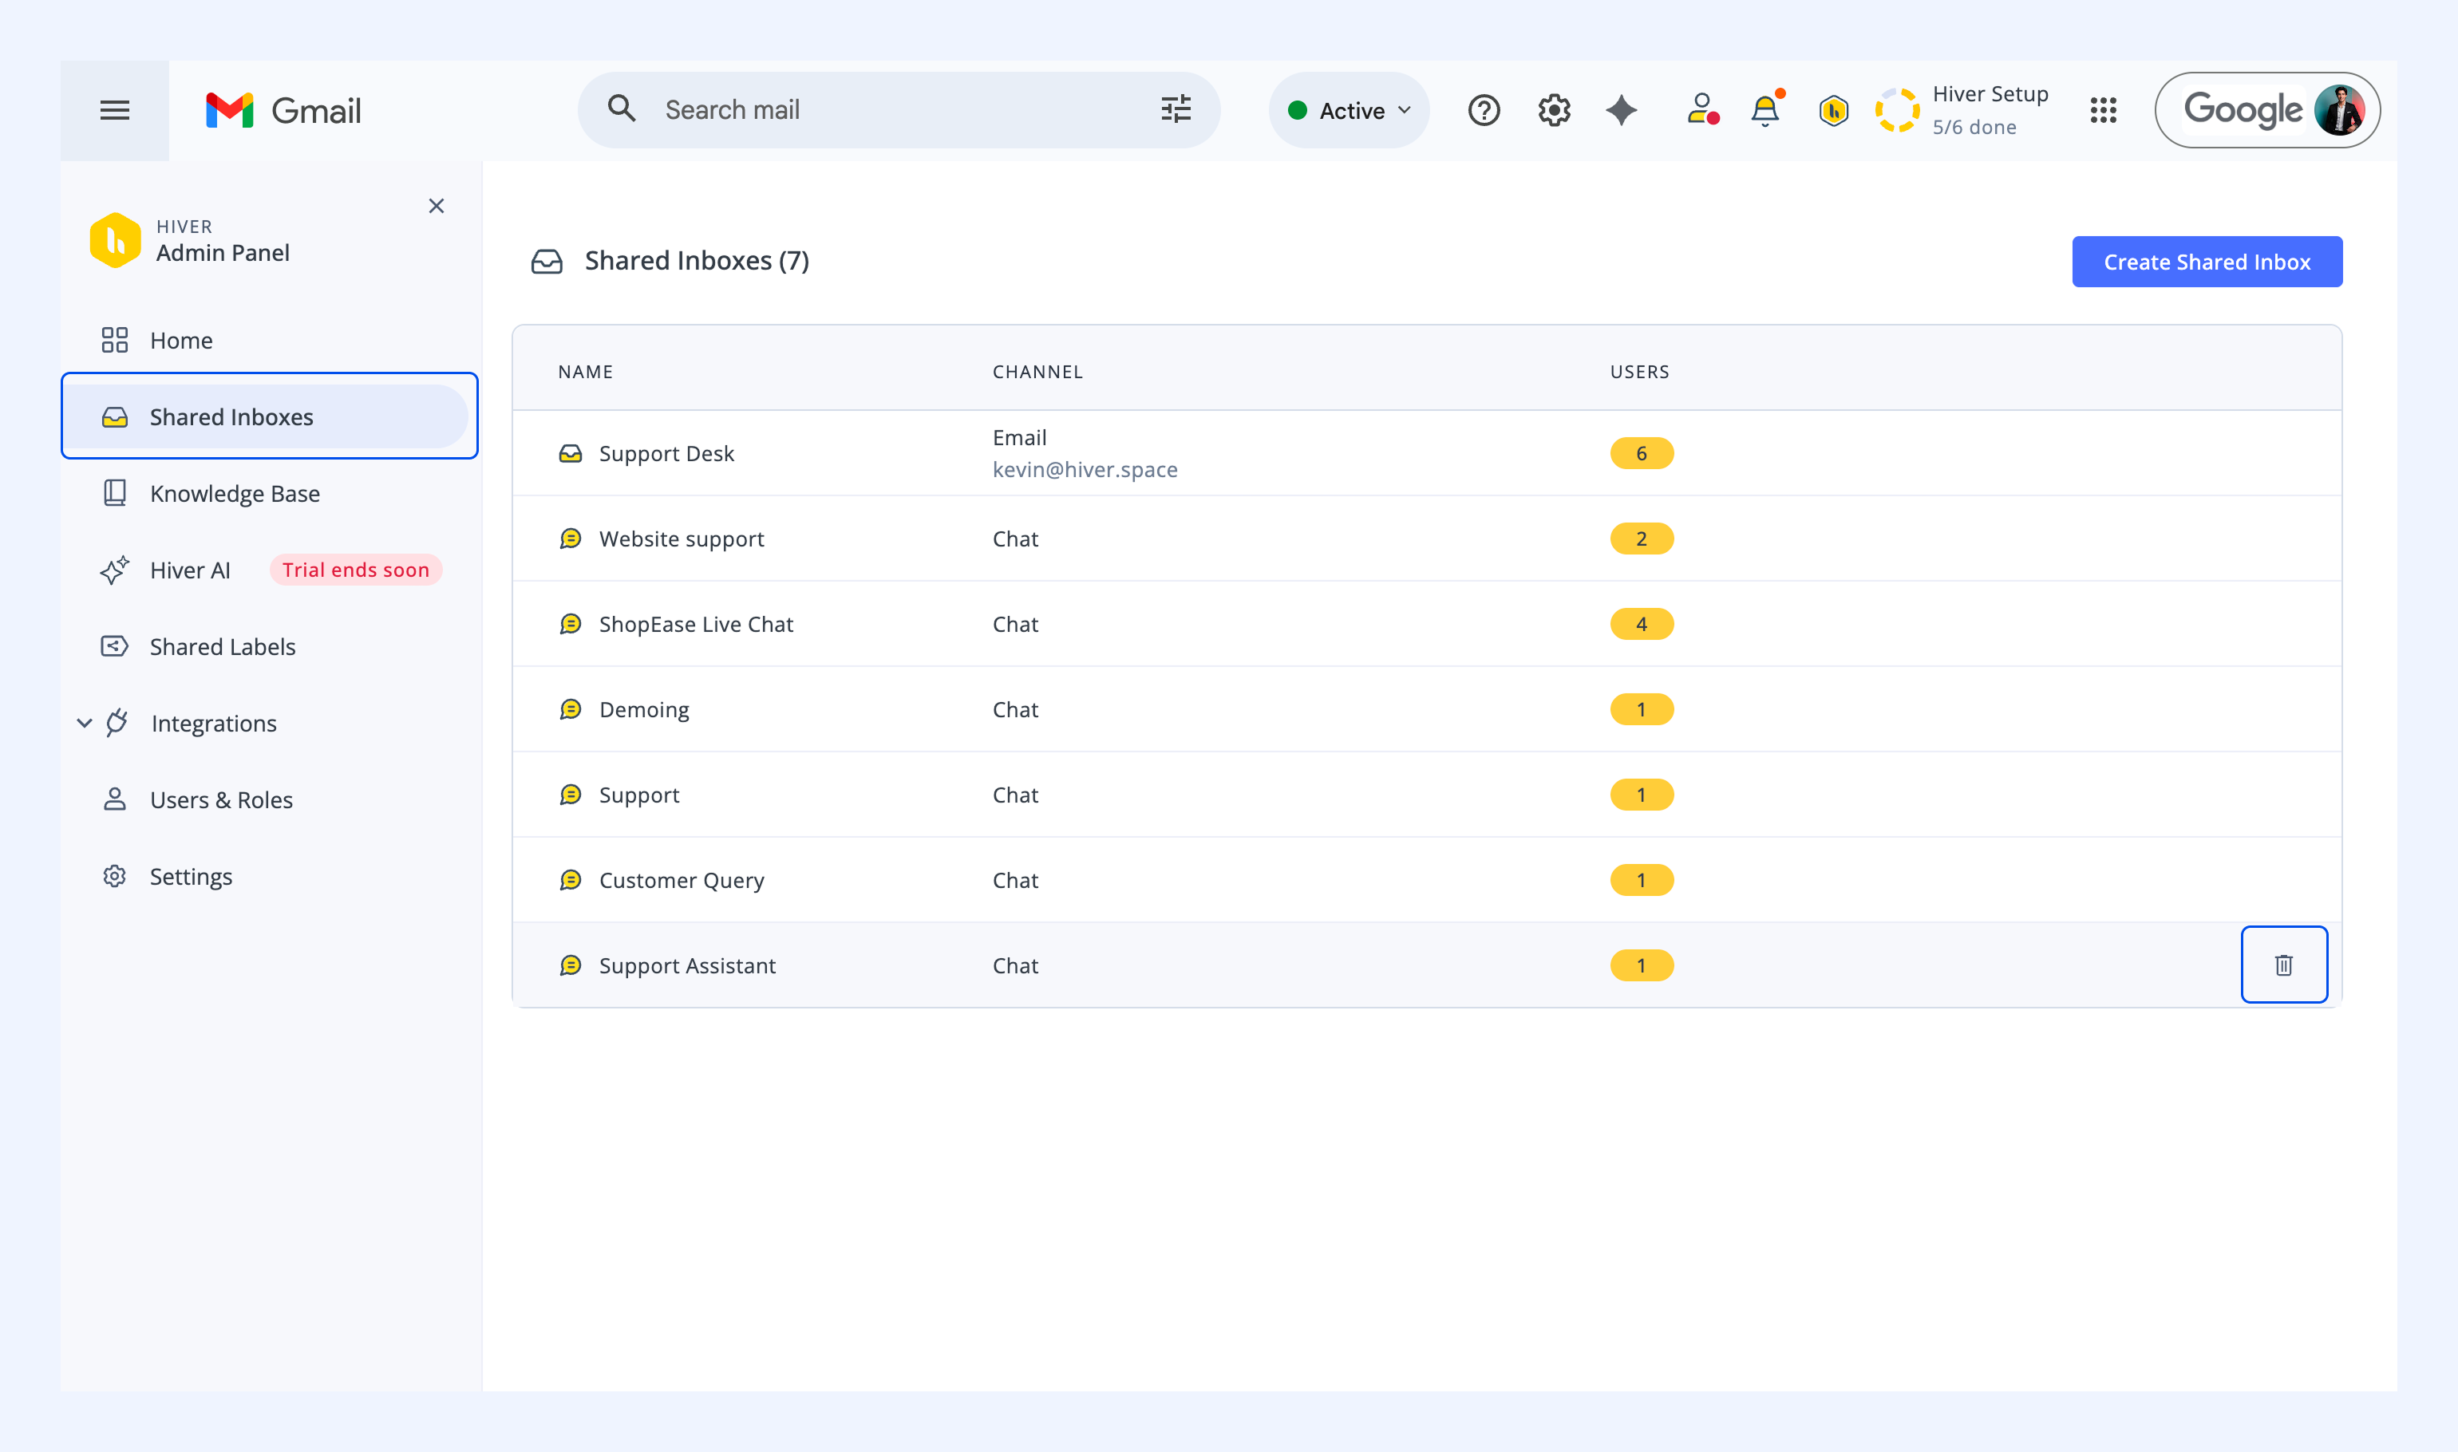Image resolution: width=2458 pixels, height=1452 pixels.
Task: Click the search magnifier icon
Action: tap(622, 109)
